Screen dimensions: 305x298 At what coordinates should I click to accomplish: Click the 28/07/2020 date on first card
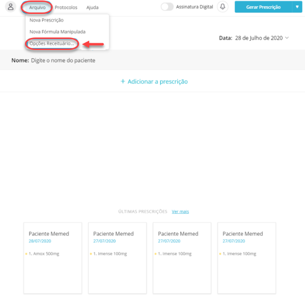point(40,241)
